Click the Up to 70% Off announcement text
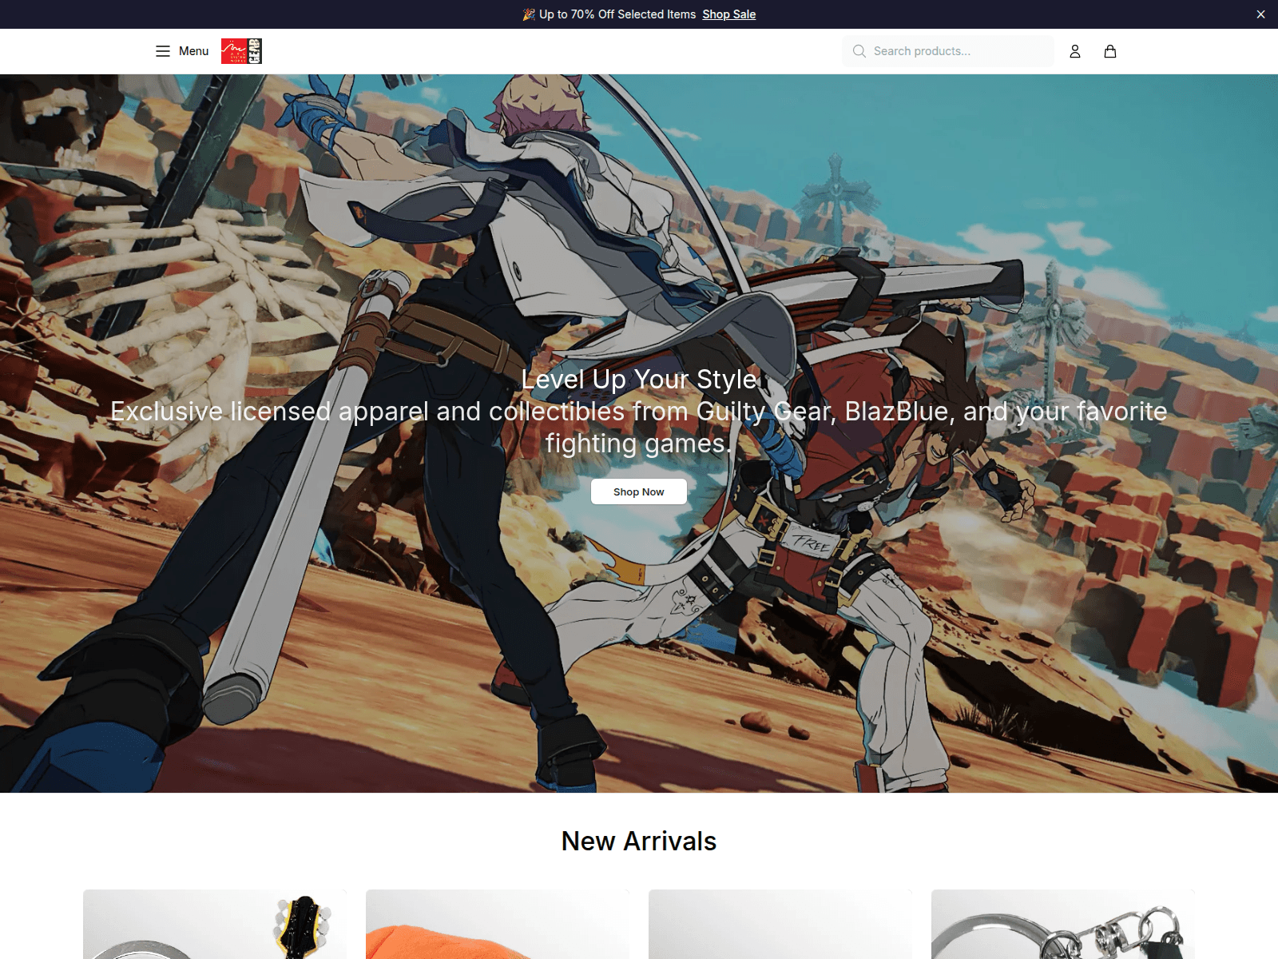 (x=609, y=14)
